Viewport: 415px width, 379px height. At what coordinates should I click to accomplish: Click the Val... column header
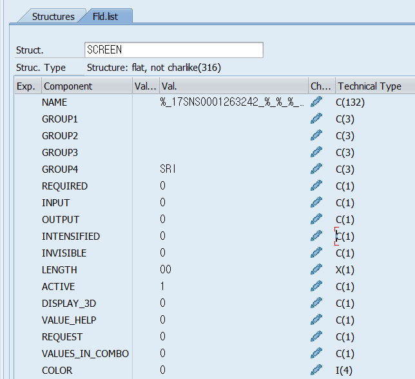coord(146,86)
